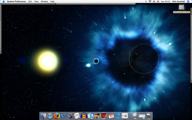Open the minimized window in the Dock
192x120 pixels.
pyautogui.click(x=142, y=116)
